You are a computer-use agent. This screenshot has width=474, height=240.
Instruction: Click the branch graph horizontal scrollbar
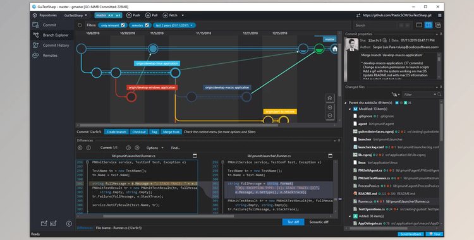178,125
